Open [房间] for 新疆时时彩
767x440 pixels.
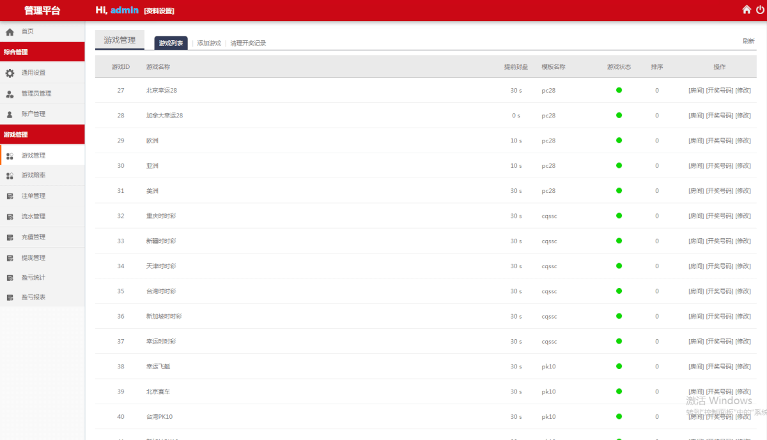pos(695,241)
